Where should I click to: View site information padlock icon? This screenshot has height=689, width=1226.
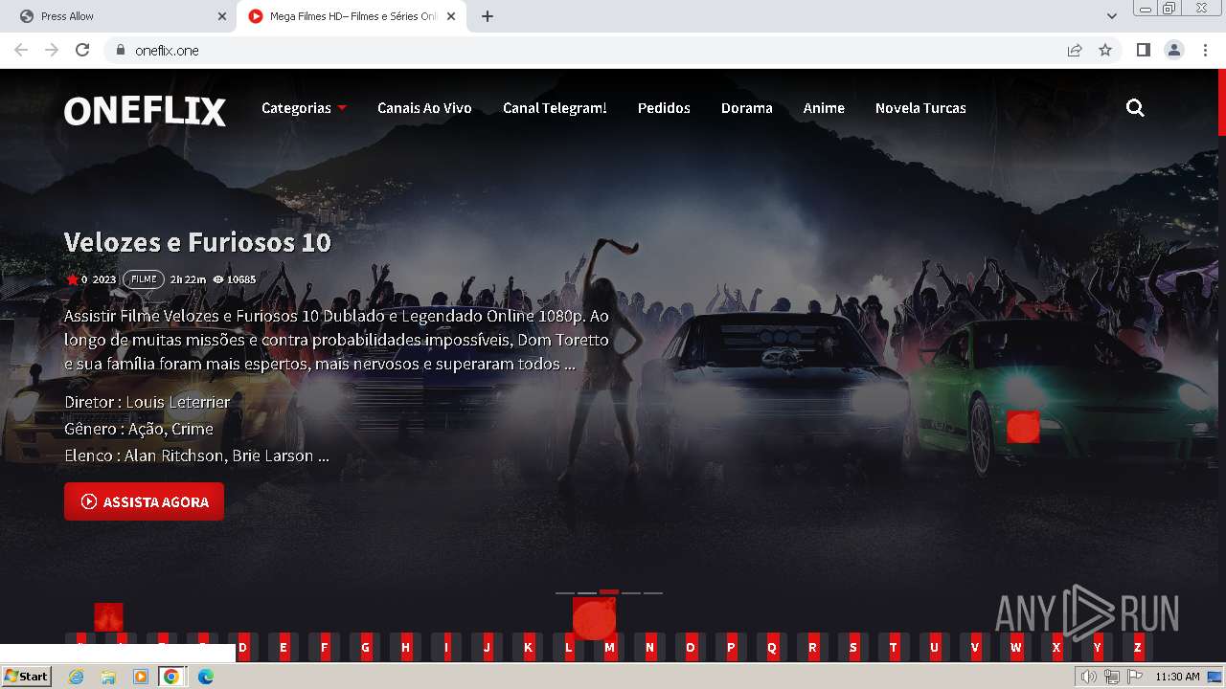pyautogui.click(x=120, y=50)
